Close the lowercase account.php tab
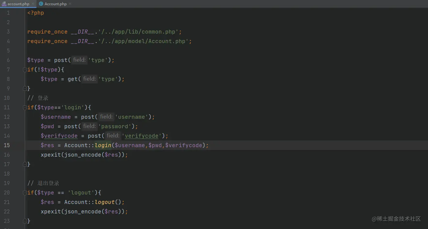 [33, 4]
